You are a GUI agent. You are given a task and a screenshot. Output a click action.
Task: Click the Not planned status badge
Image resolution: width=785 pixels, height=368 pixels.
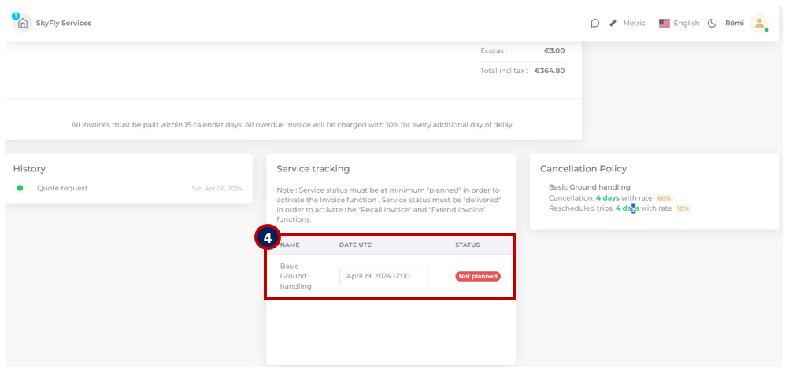(478, 276)
